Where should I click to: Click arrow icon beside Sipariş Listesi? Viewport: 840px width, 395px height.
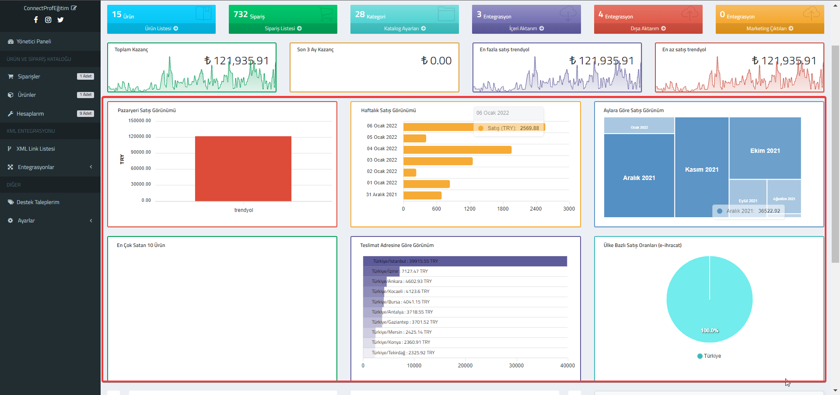pos(299,28)
